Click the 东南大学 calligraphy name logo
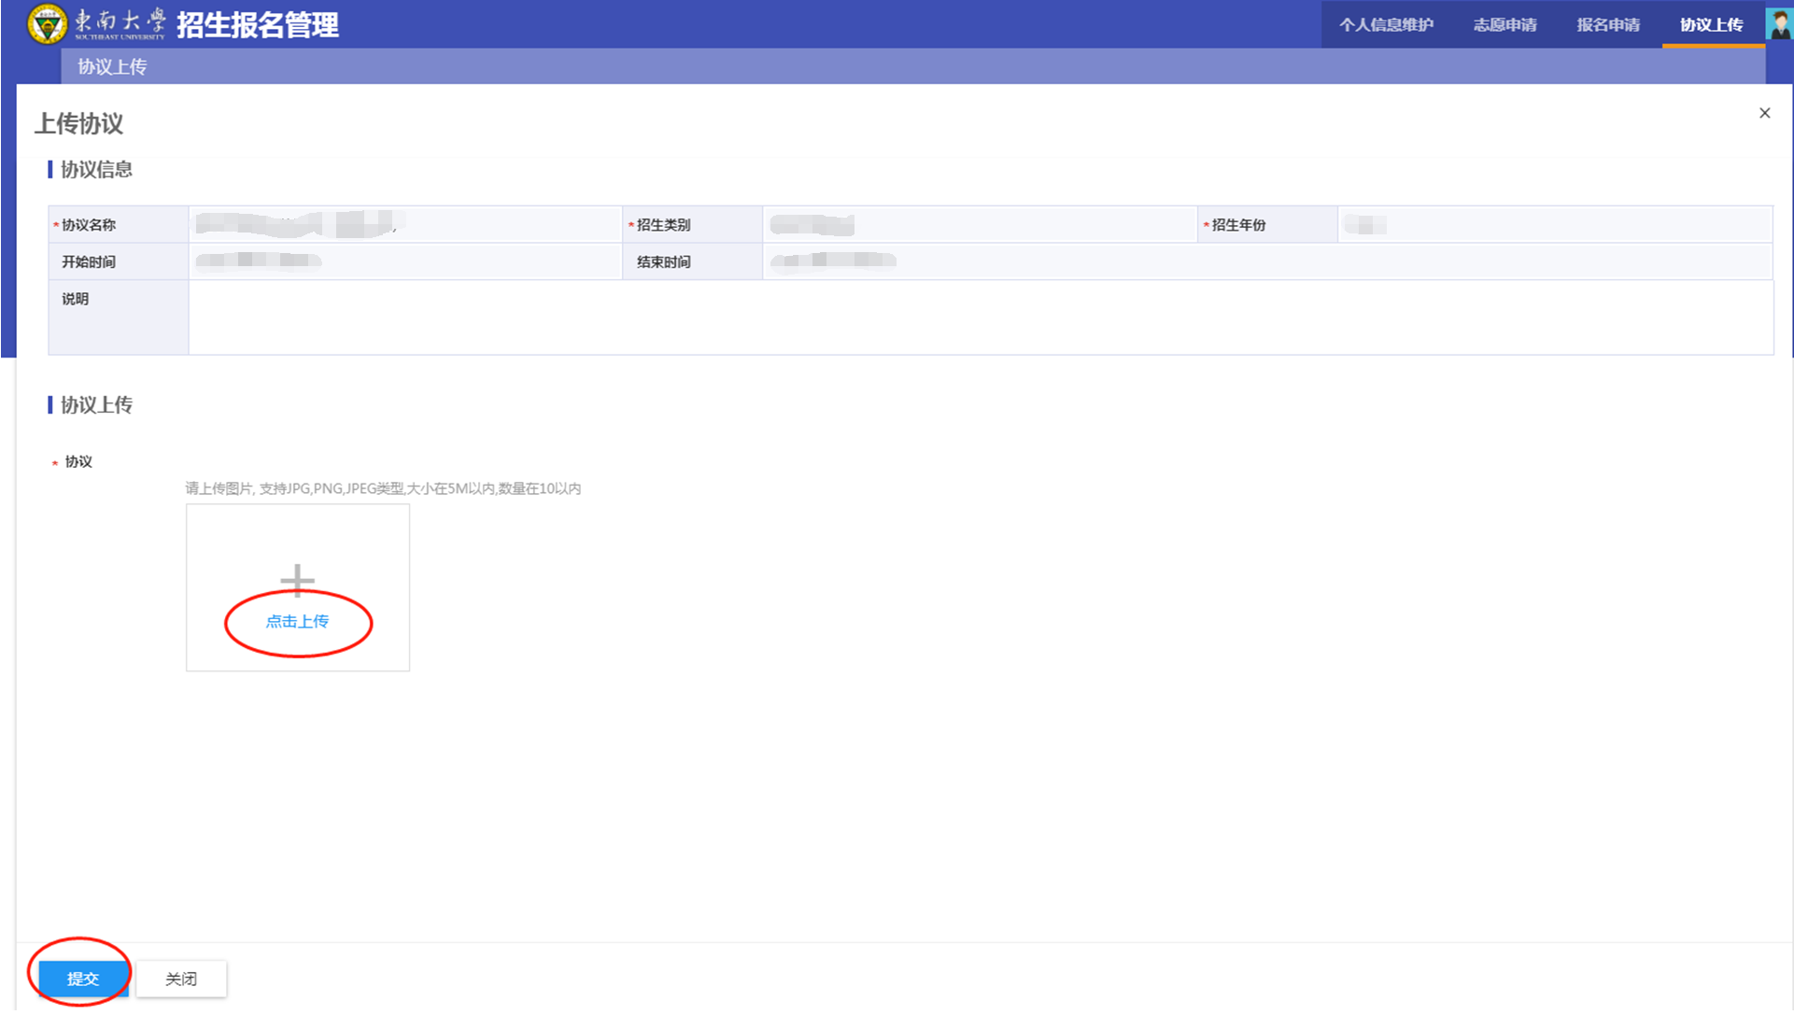Image resolution: width=1794 pixels, height=1015 pixels. click(120, 22)
